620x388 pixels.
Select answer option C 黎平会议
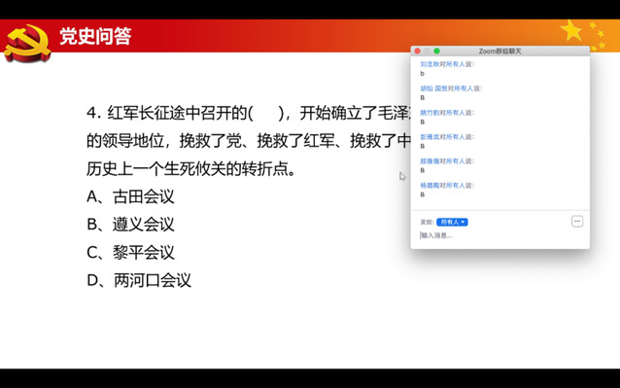130,252
